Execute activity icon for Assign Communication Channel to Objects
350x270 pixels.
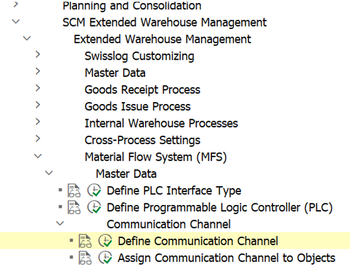pyautogui.click(x=105, y=258)
